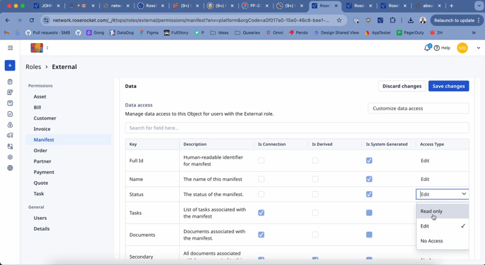Click the browser reload icon
485x265 pixels.
coord(32,20)
